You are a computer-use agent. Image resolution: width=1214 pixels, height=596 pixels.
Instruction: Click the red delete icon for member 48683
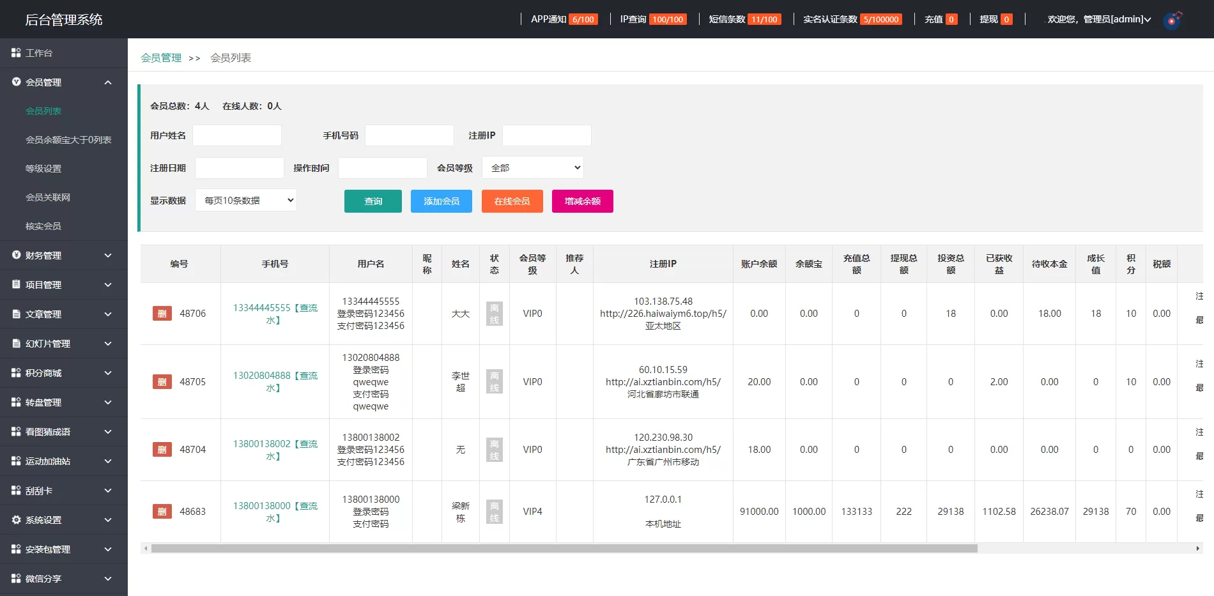(162, 512)
